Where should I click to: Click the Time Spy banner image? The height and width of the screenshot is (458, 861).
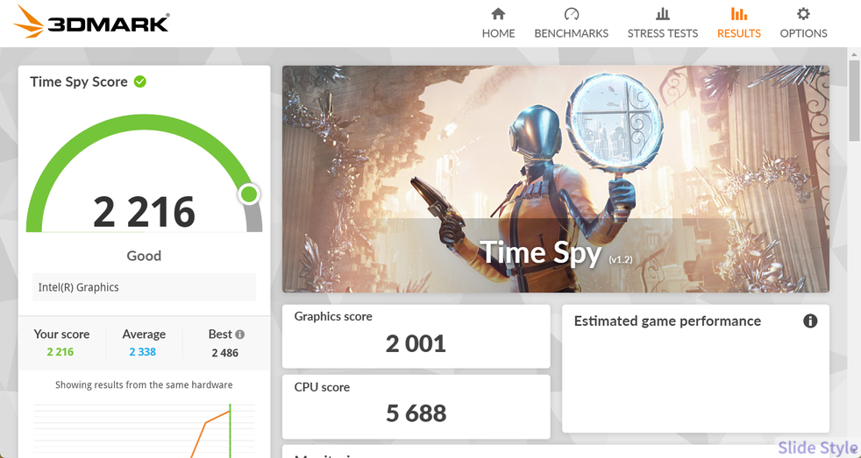556,180
